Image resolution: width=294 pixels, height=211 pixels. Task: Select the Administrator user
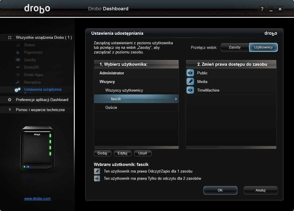coord(136,73)
